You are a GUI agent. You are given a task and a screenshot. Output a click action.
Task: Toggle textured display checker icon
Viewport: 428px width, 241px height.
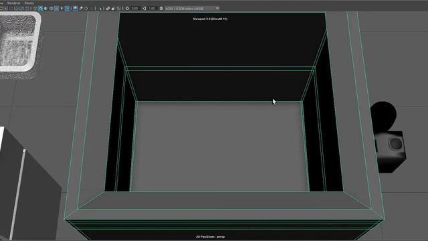[x=56, y=9]
